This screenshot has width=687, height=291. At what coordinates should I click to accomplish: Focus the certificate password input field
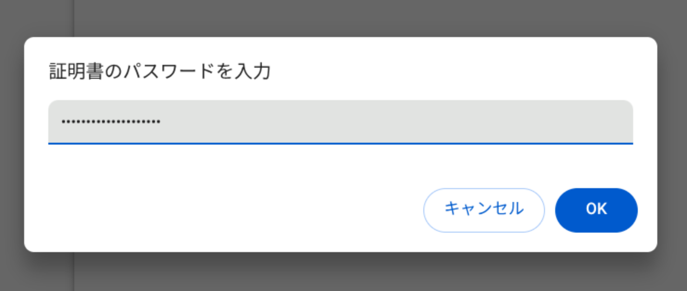[x=340, y=122]
